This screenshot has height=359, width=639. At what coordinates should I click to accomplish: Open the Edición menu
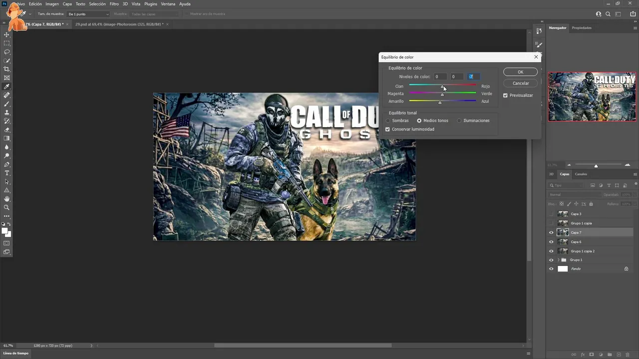pos(35,4)
